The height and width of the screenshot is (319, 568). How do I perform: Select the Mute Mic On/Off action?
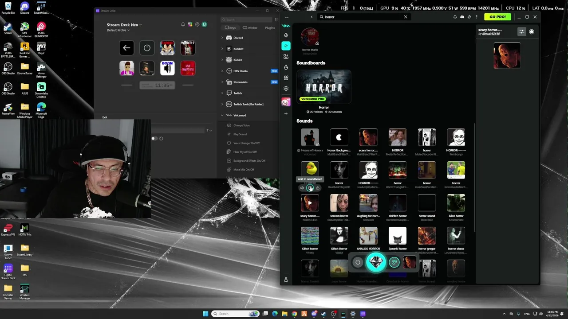(244, 170)
